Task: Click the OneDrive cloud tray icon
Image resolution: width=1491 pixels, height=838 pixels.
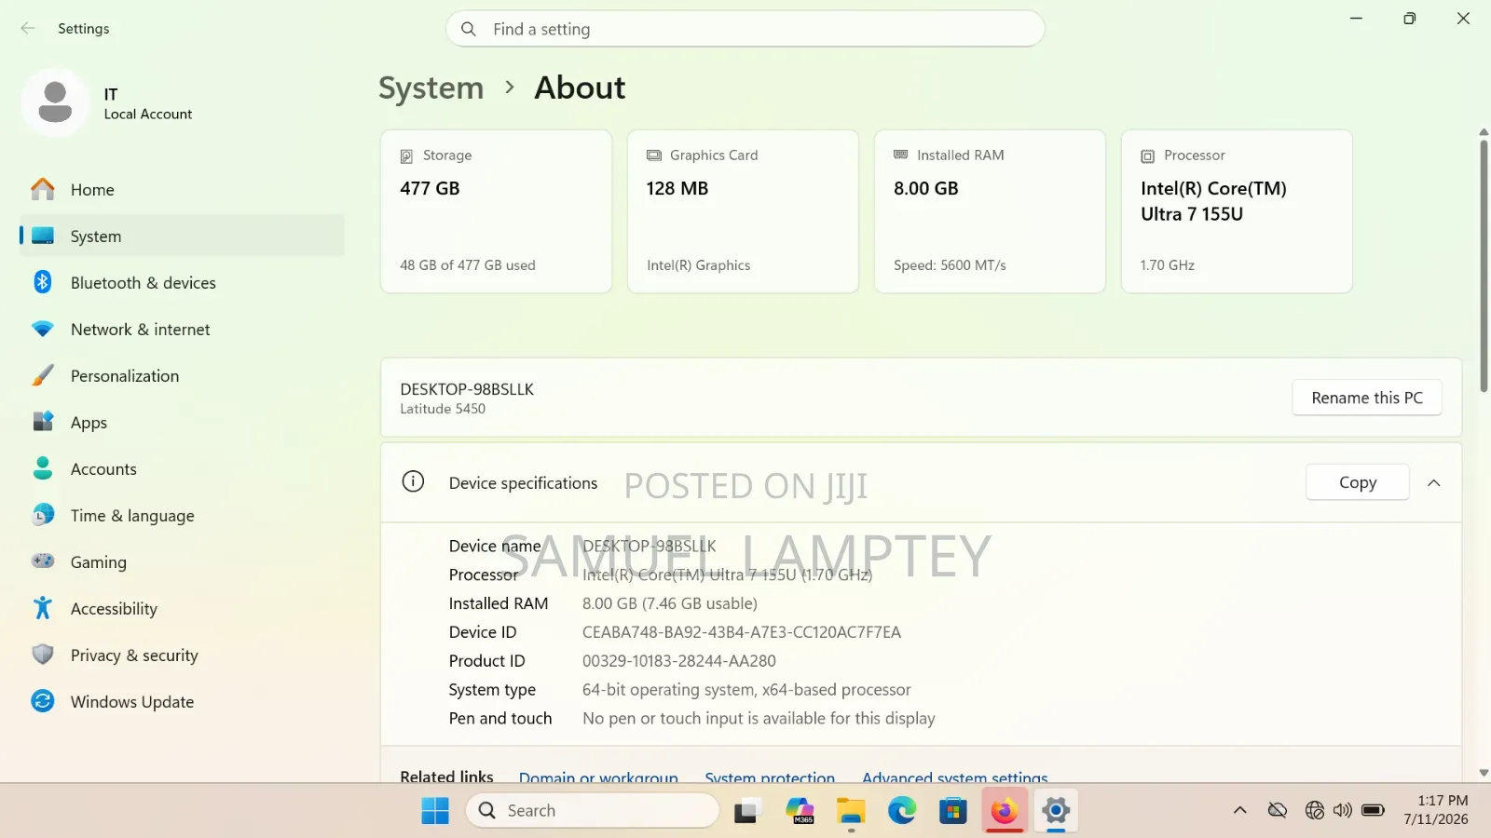Action: click(1278, 810)
